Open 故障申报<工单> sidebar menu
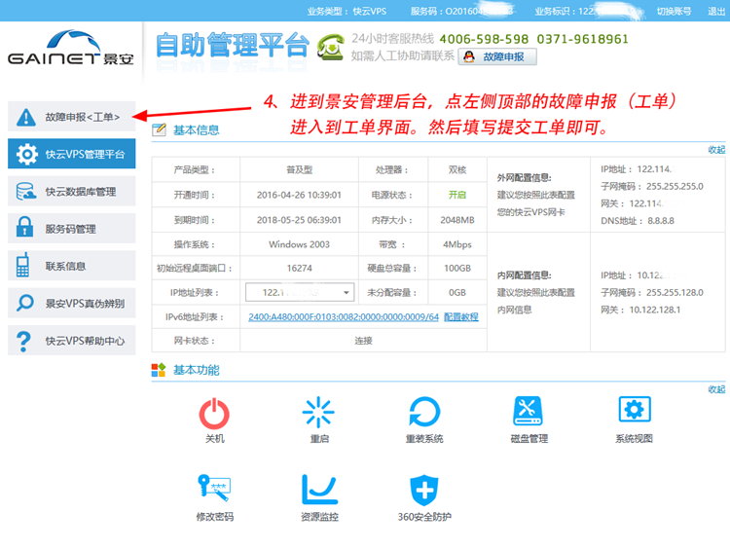 [x=72, y=117]
